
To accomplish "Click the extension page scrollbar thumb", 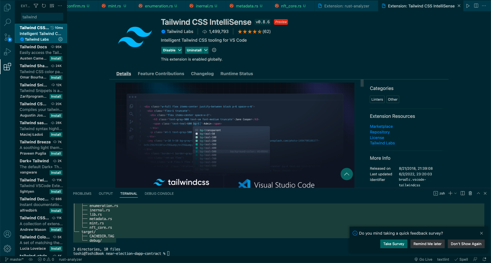I will [x=362, y=83].
